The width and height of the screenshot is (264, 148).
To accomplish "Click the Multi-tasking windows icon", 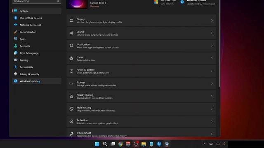I will [x=71, y=109].
